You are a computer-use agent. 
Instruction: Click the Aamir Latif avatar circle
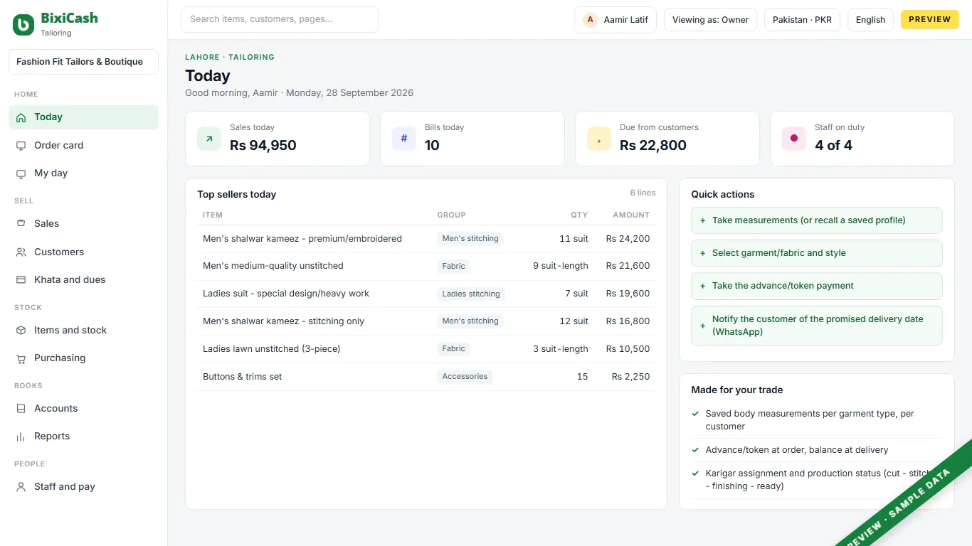[x=591, y=20]
